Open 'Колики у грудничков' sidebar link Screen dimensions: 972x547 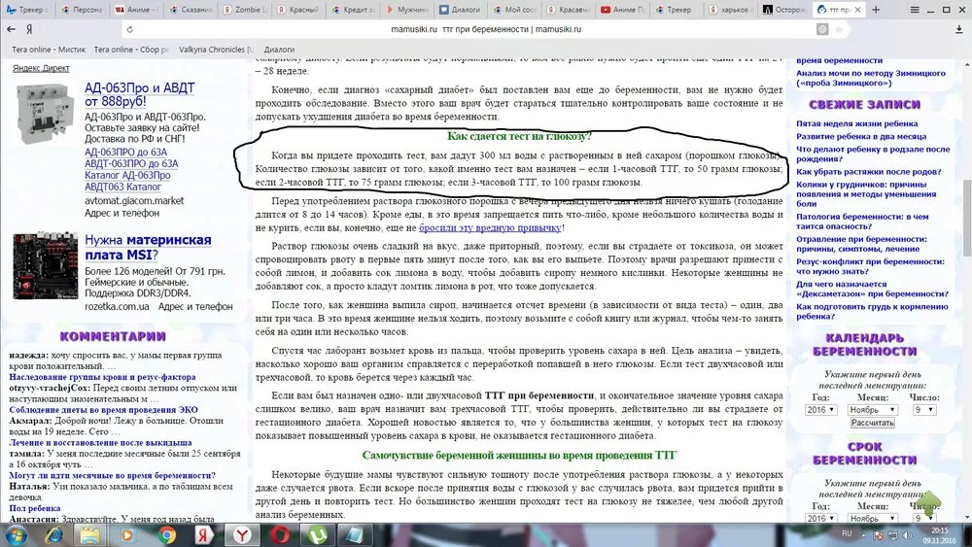click(x=866, y=194)
